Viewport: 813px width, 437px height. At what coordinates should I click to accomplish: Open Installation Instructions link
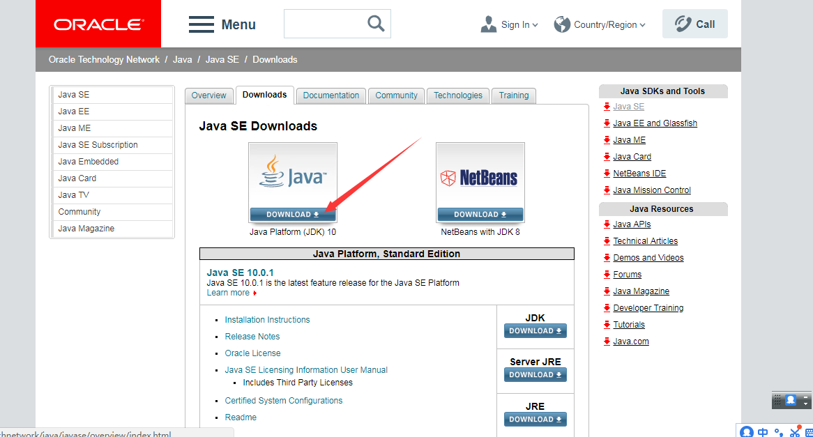[267, 320]
